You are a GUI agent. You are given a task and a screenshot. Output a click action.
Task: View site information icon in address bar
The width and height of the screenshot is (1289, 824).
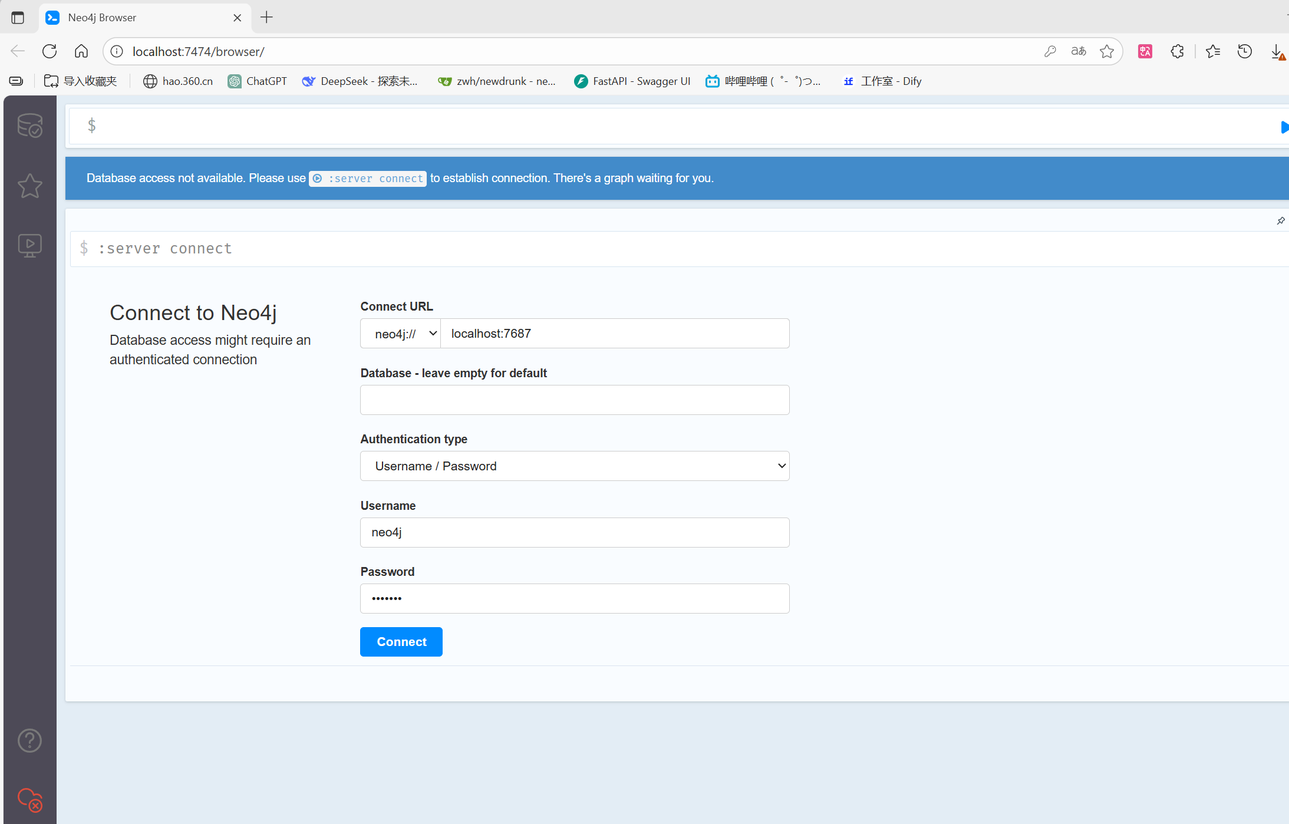(117, 51)
